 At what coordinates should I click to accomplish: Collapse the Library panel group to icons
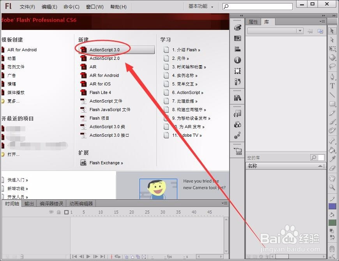tap(323, 16)
